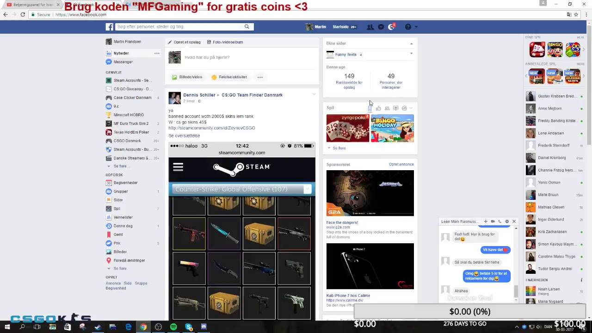This screenshot has height=333, width=592.
Task: Open post options chevron on Dennis post
Action: coord(314,95)
